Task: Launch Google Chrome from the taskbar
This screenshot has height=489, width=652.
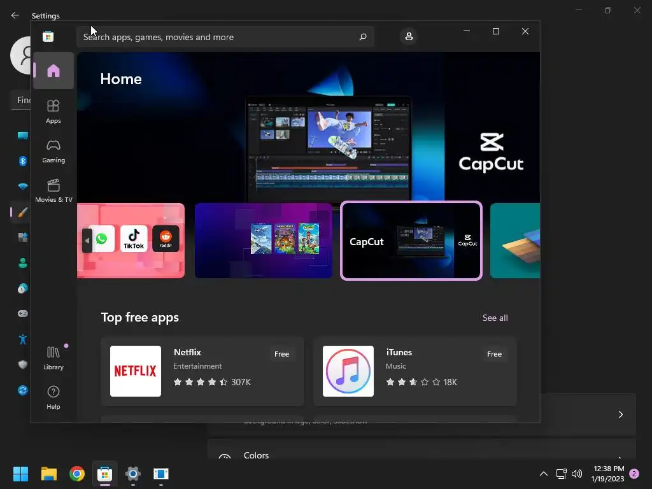Action: pos(77,474)
